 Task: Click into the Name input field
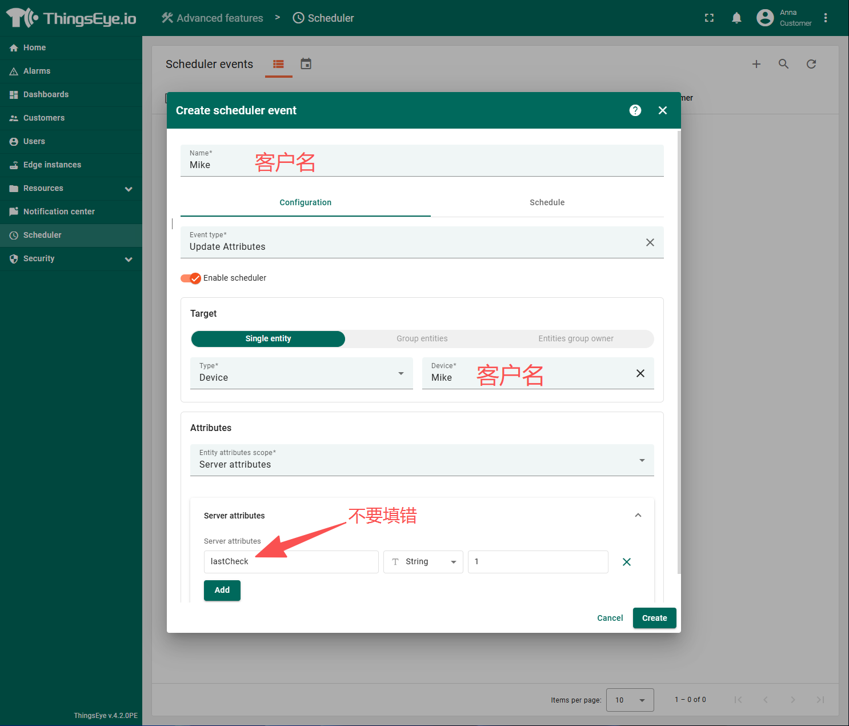click(x=422, y=165)
